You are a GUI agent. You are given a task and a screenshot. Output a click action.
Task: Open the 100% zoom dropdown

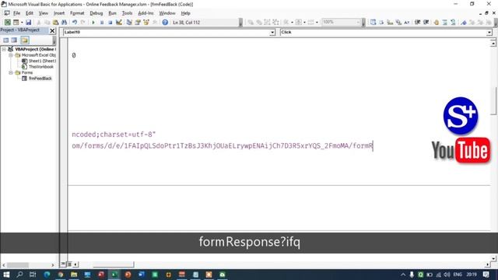[358, 23]
